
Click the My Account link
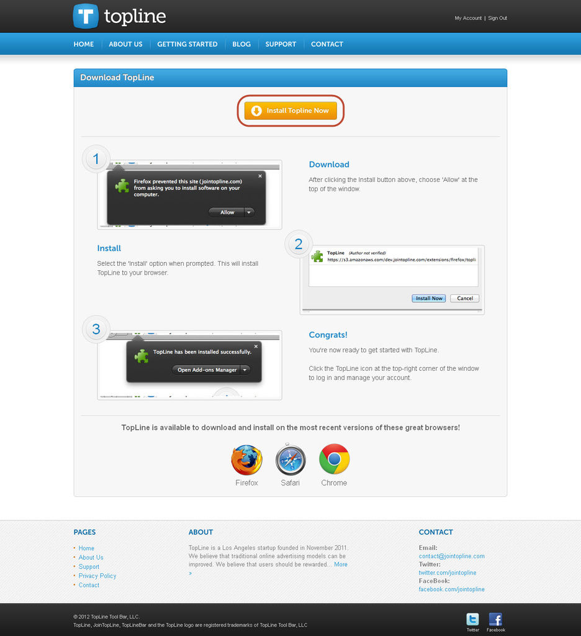(468, 18)
